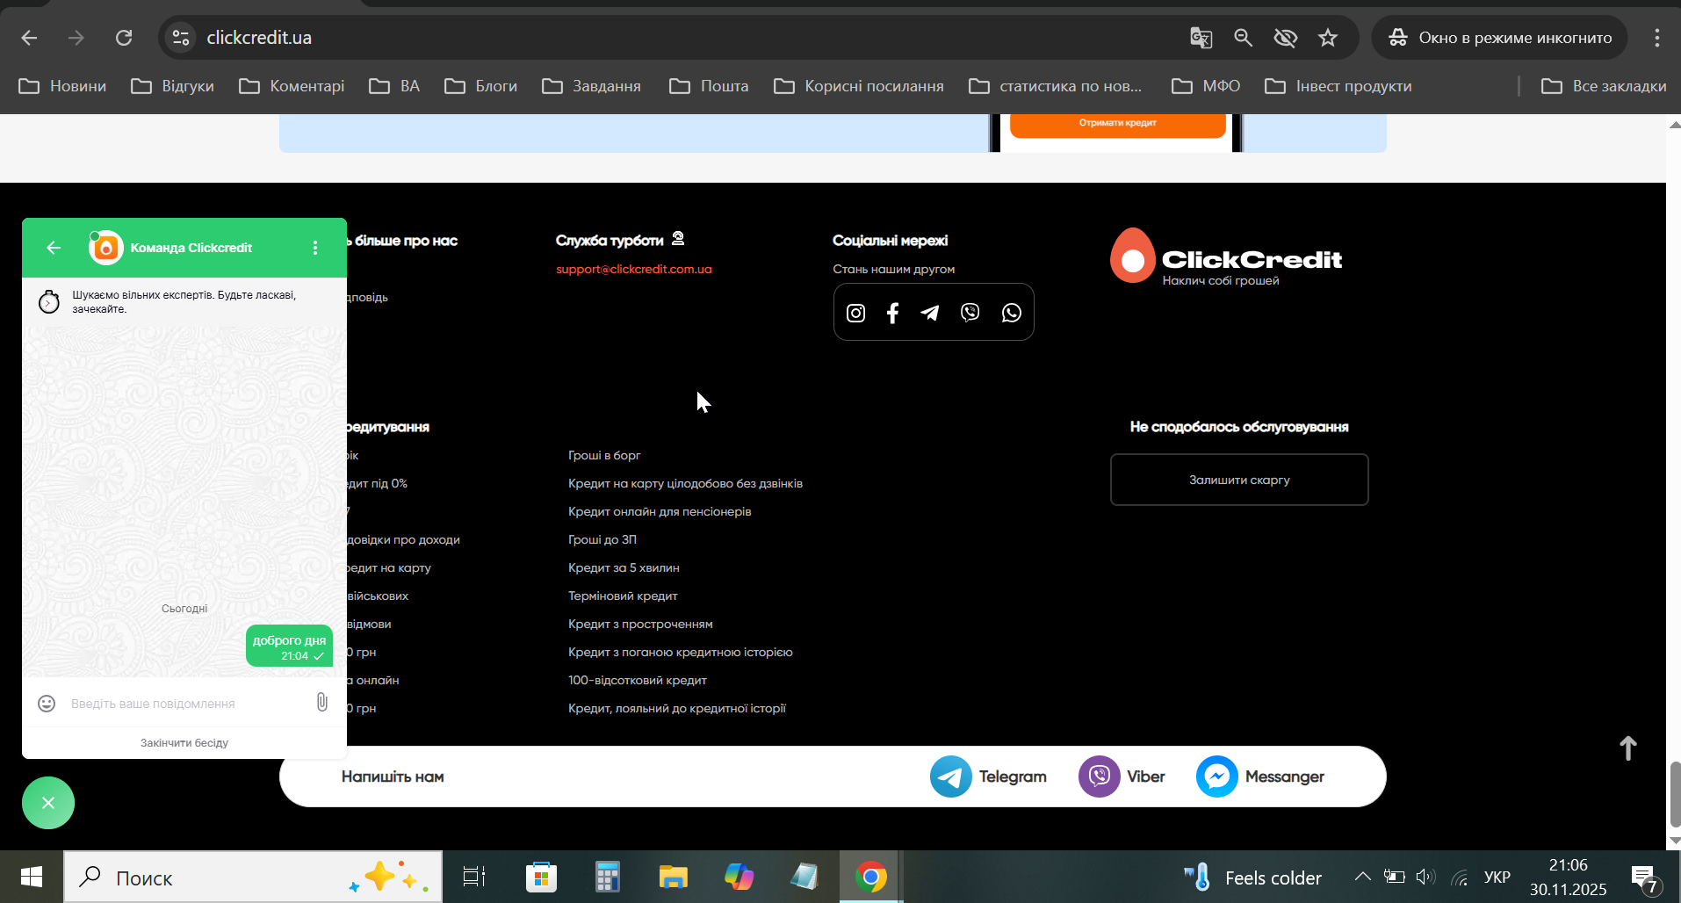Screen dimensions: 1681x903
Task: Open the Windows Start menu
Action: [x=32, y=877]
